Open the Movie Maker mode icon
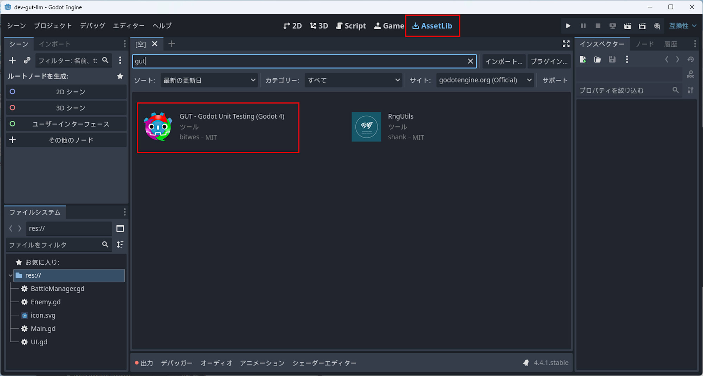The height and width of the screenshot is (376, 703). (x=657, y=26)
